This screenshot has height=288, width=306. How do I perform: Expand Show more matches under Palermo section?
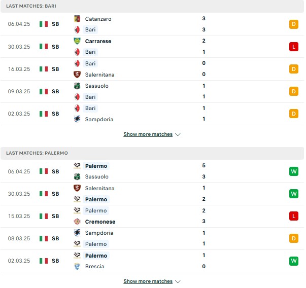coord(148,281)
